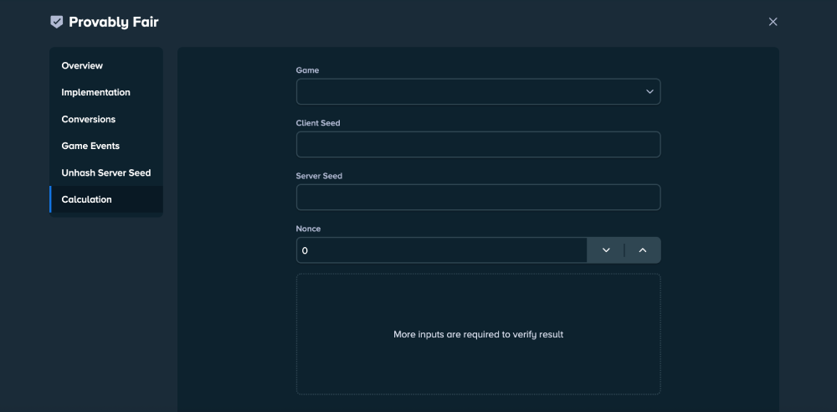Go to the Conversions section

point(89,119)
